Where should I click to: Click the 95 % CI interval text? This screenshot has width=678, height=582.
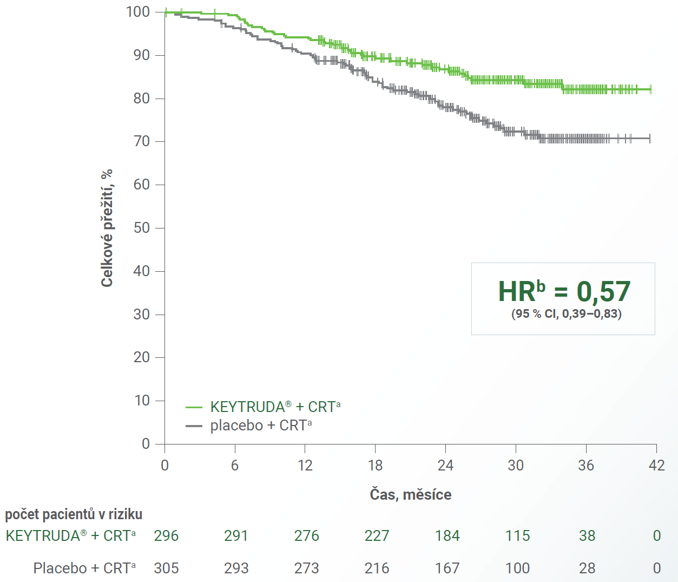pyautogui.click(x=566, y=314)
